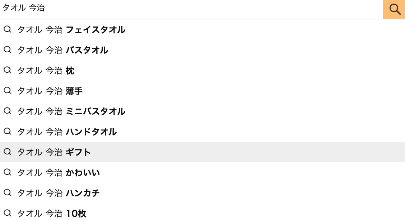Image resolution: width=405 pixels, height=220 pixels.
Task: Click magnifier icon beside バスタオル suggestion
Action: pos(8,50)
